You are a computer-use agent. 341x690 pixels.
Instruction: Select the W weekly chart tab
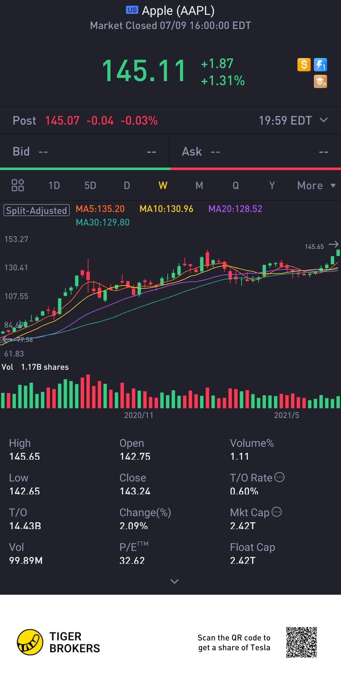[163, 186]
